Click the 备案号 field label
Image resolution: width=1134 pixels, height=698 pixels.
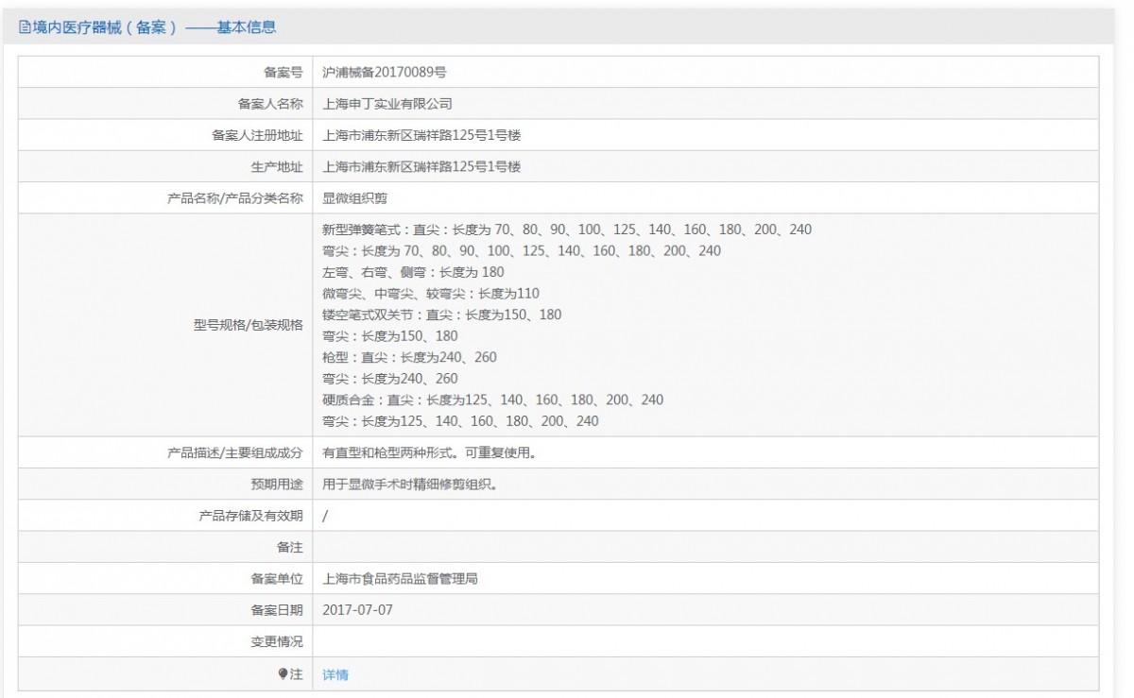coord(283,72)
